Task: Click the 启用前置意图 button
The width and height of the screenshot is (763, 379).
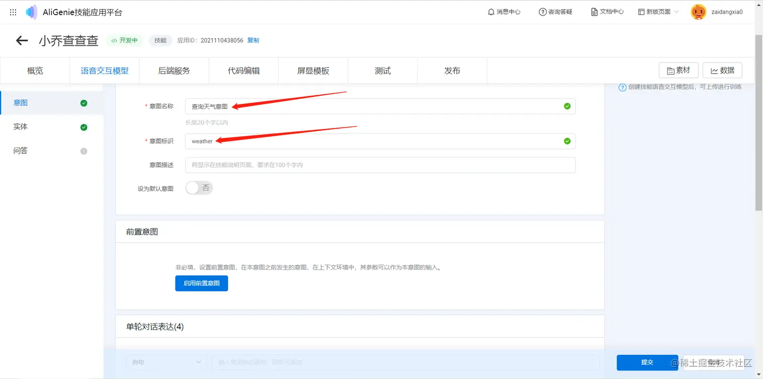Action: click(201, 283)
